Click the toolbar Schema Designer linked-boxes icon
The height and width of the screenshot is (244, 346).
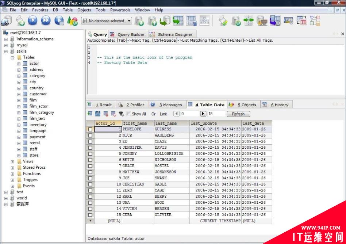coord(315,20)
